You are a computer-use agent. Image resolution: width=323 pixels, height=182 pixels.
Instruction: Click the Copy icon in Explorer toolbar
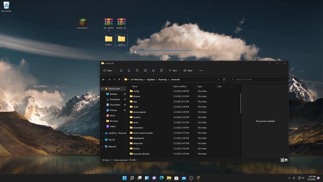click(129, 71)
